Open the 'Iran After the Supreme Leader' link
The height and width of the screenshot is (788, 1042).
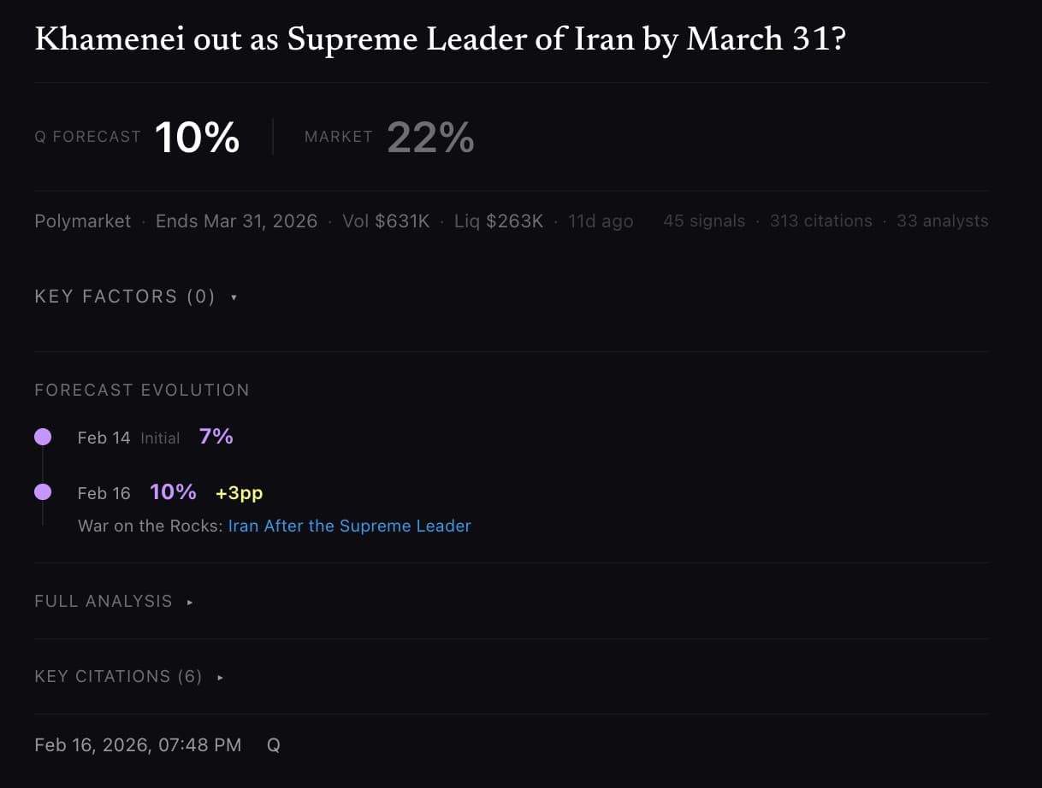pyautogui.click(x=349, y=526)
